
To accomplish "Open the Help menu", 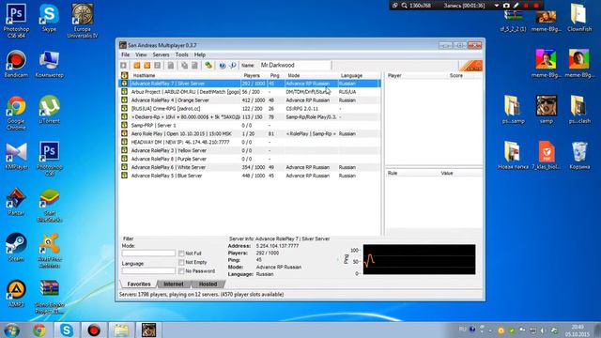I will pyautogui.click(x=200, y=54).
